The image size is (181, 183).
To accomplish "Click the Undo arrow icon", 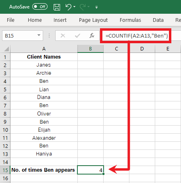I will tap(69, 7).
